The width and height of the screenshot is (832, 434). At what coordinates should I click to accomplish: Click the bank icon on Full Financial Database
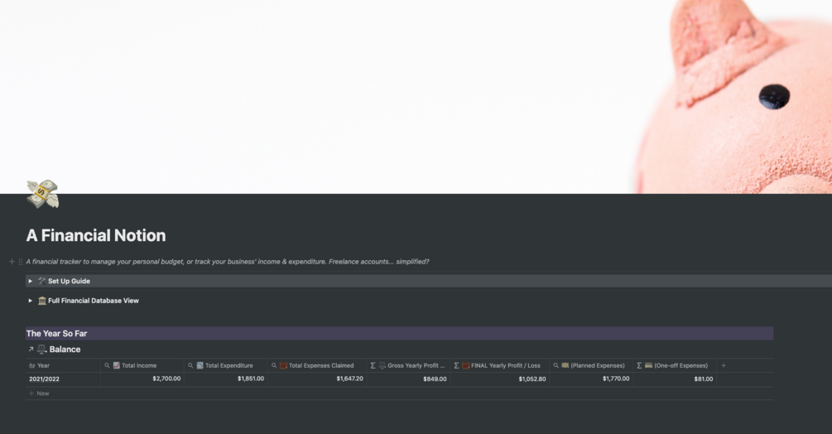click(42, 301)
